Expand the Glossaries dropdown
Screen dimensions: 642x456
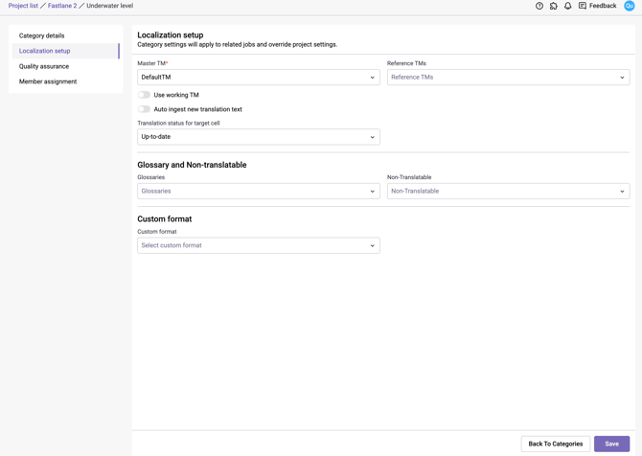[258, 192]
